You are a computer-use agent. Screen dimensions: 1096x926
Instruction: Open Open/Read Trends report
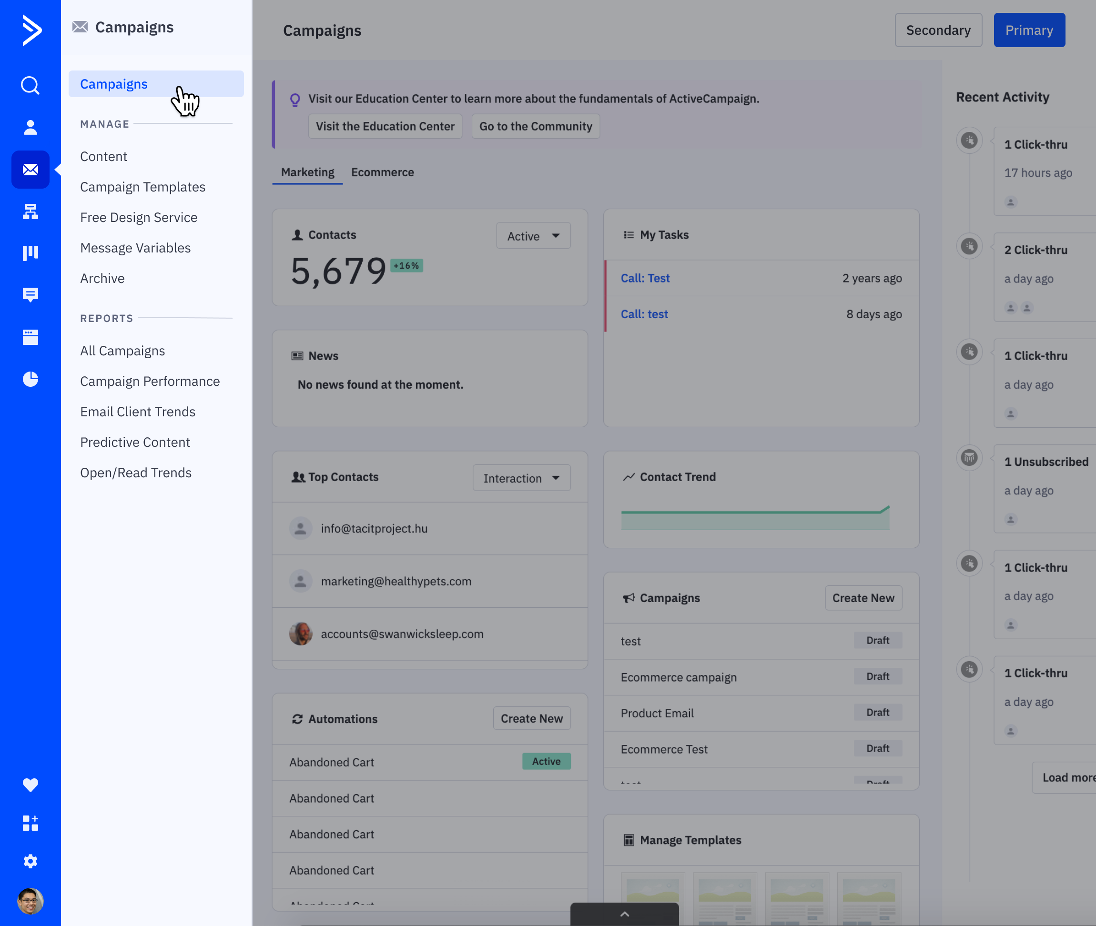(x=135, y=473)
